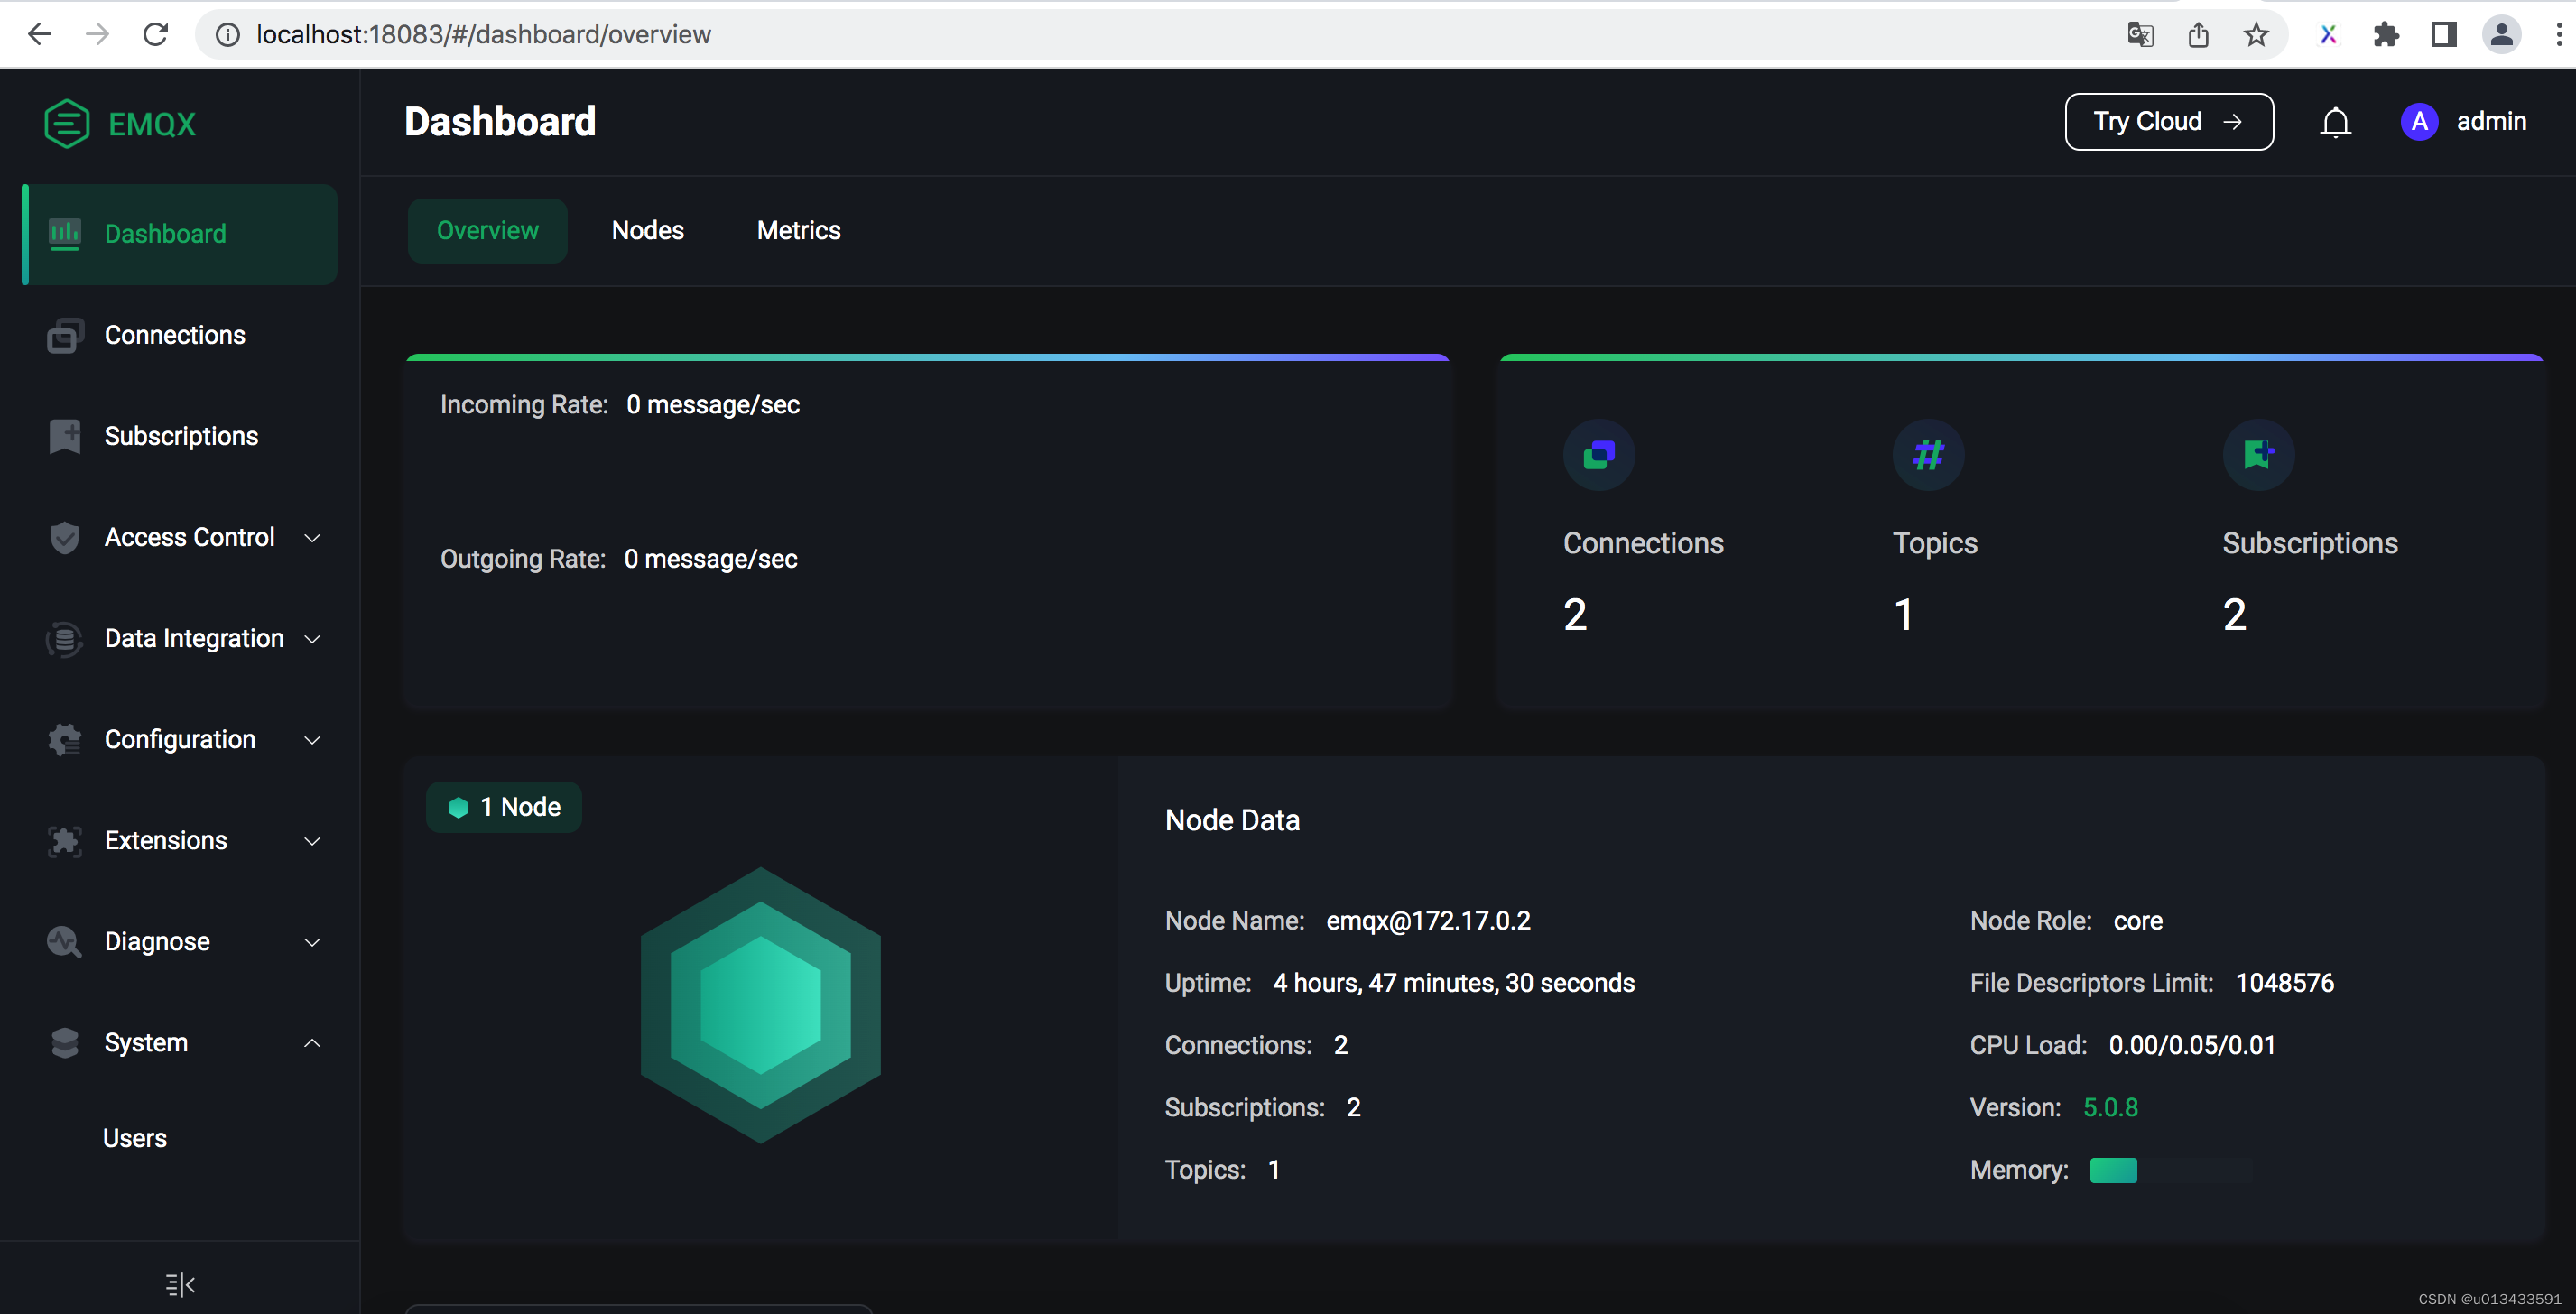Screen dimensions: 2576x1314
Task: Open Users under System
Action: coord(134,1138)
